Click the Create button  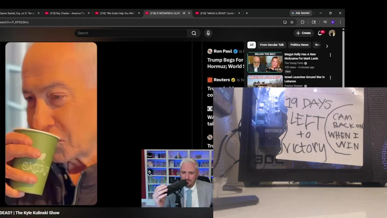pos(303,33)
